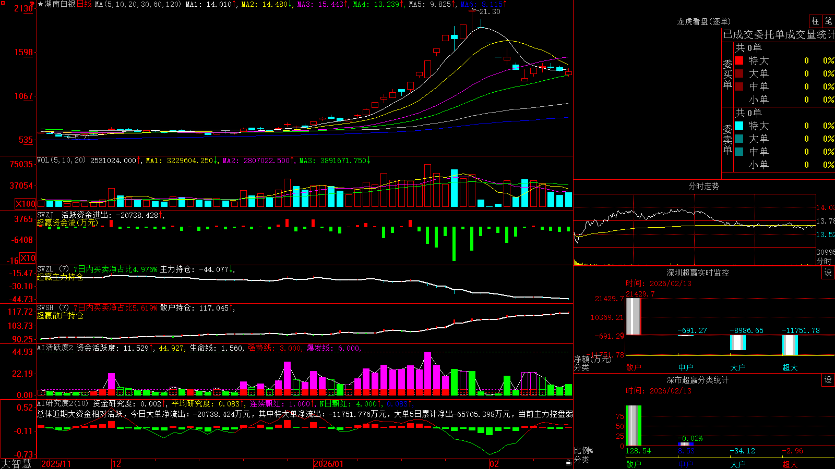Select the 湖南白银 stock name

(60, 4)
